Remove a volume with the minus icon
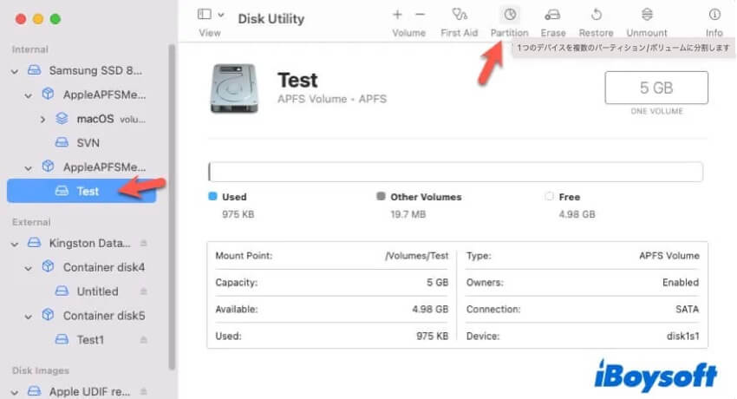737x399 pixels. pyautogui.click(x=421, y=15)
